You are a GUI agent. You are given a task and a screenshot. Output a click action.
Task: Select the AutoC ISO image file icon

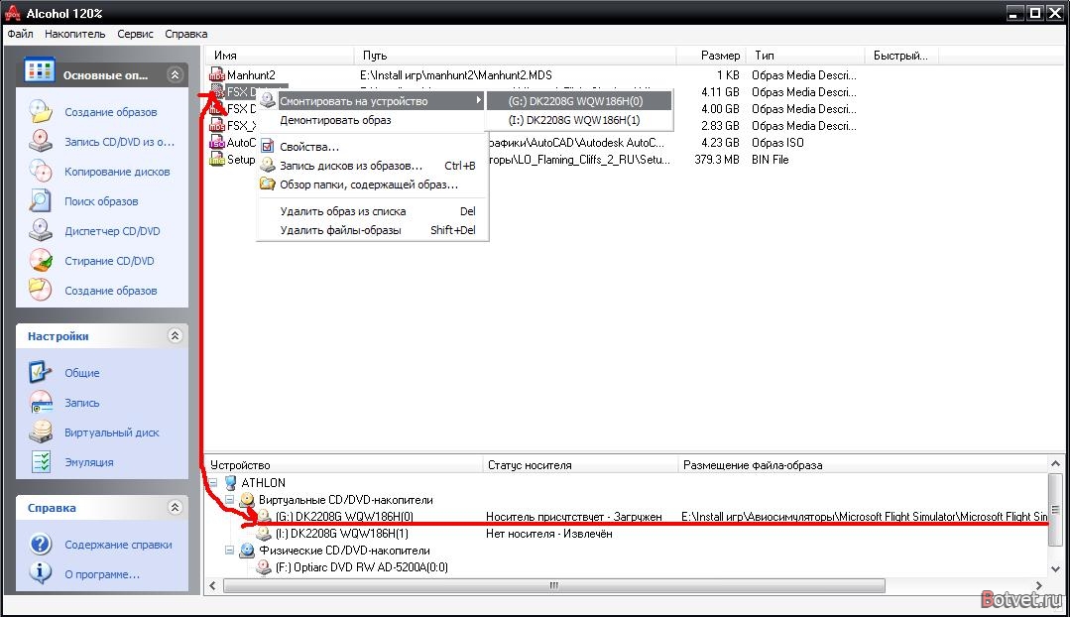[217, 143]
